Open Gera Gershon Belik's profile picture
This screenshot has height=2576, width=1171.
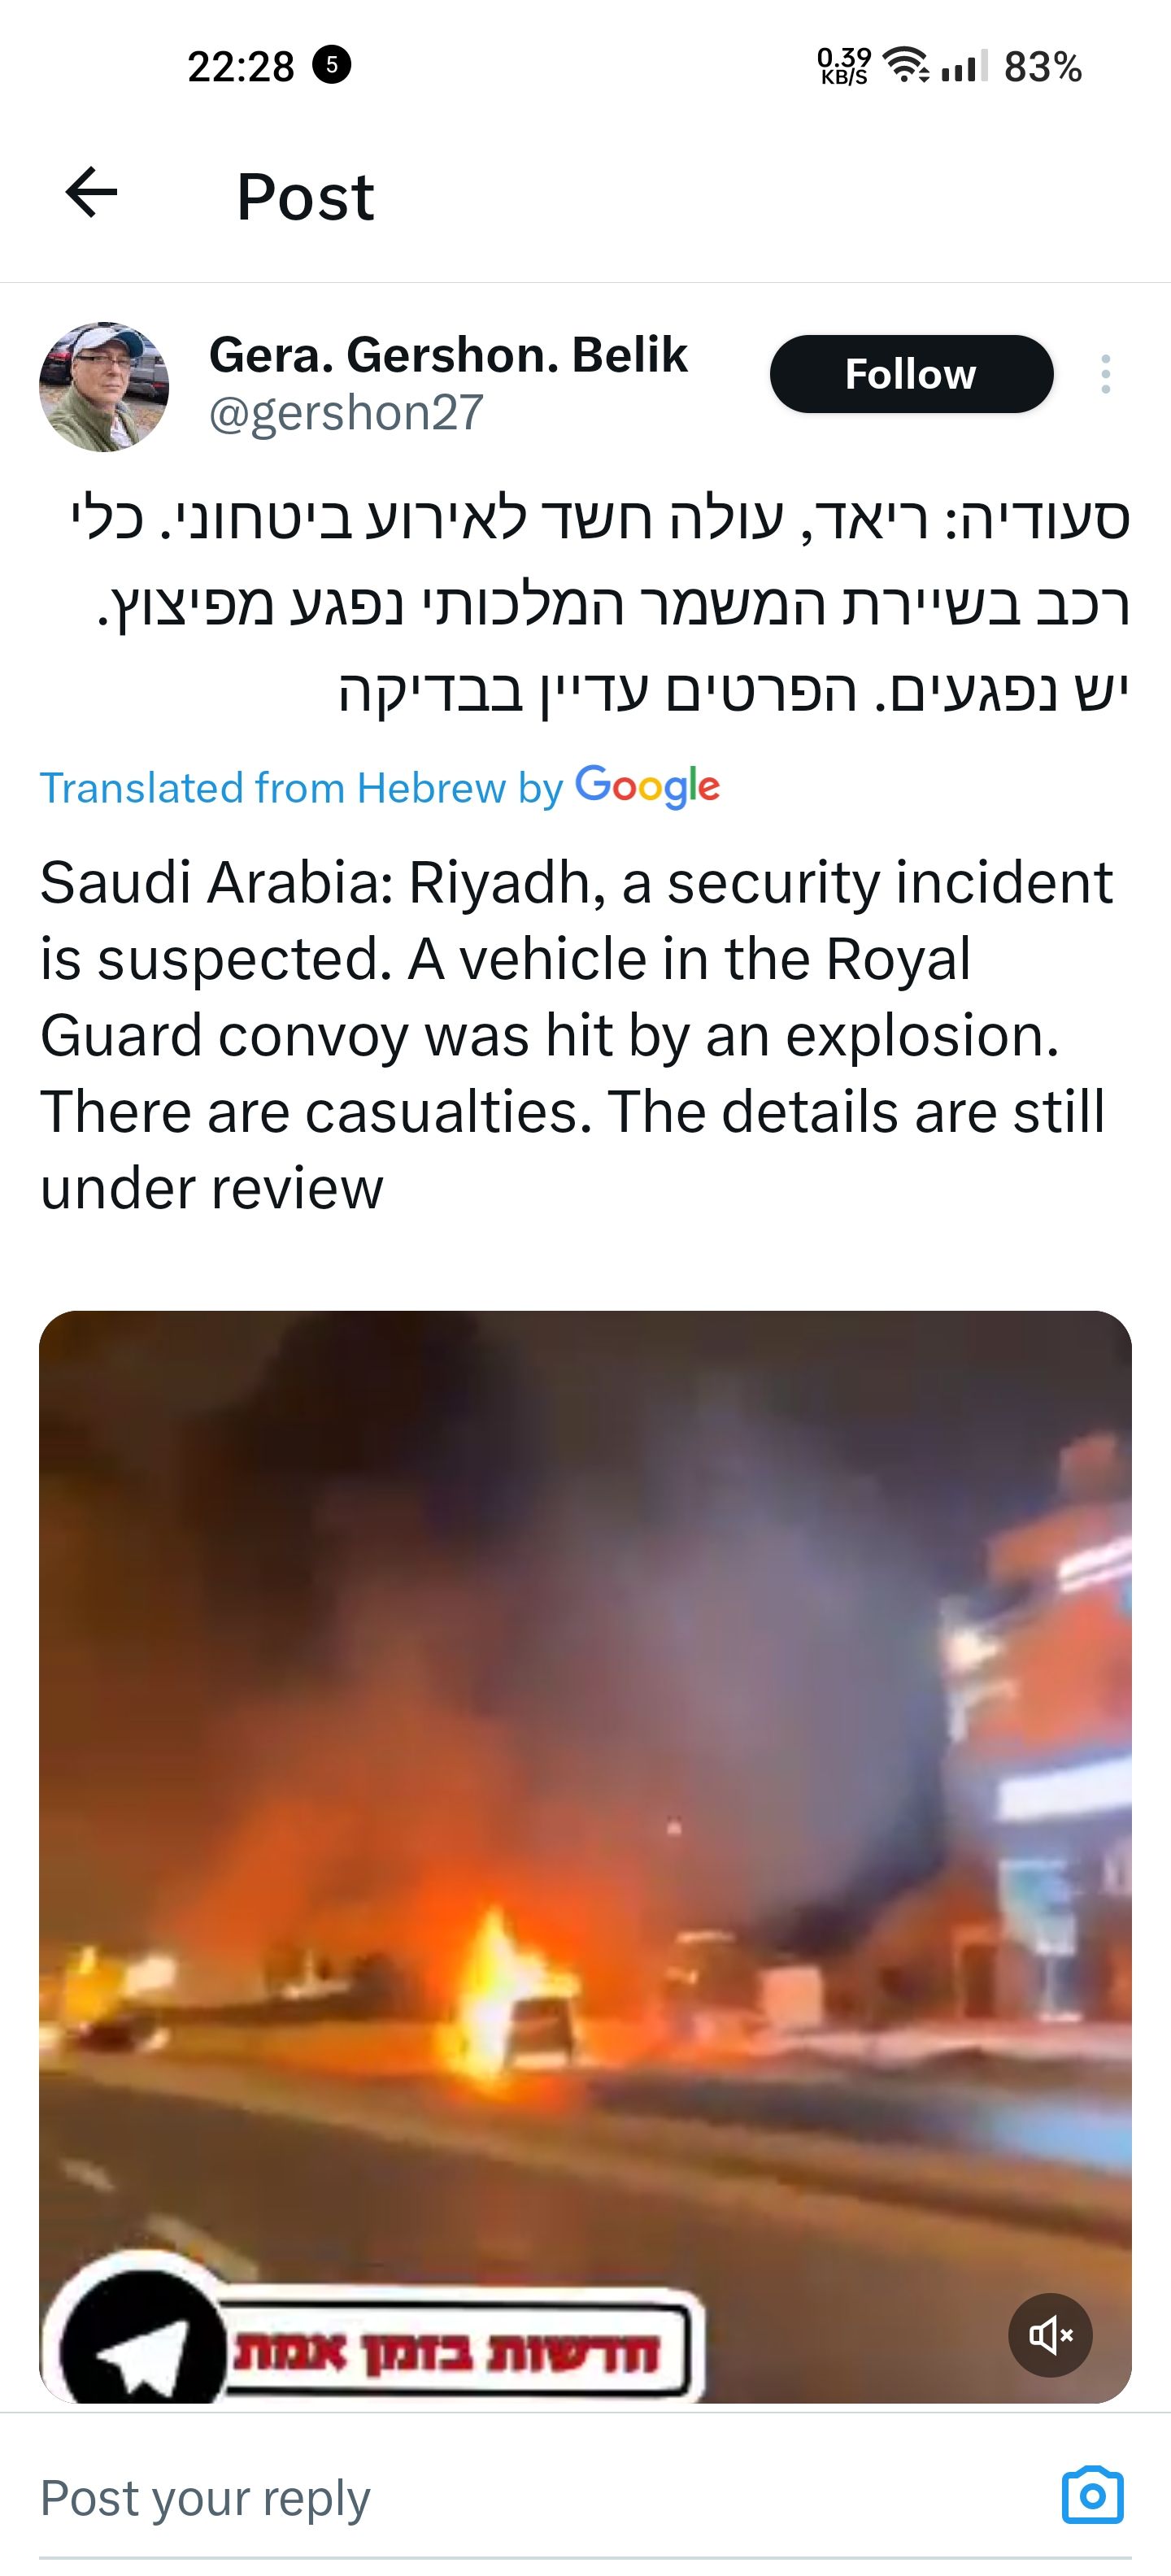click(104, 387)
